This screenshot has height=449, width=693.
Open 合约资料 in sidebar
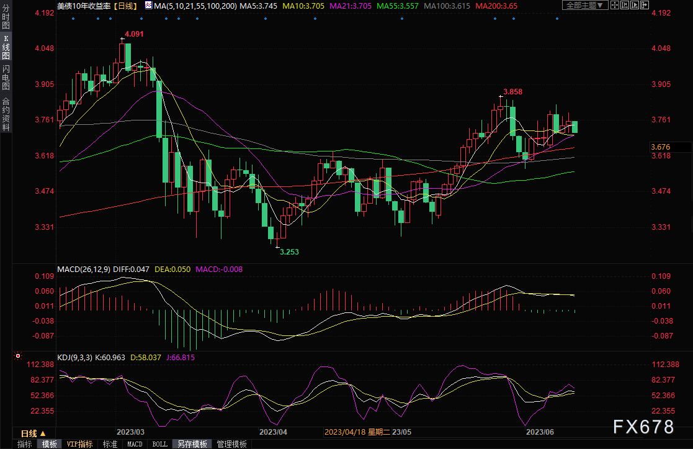(6, 114)
